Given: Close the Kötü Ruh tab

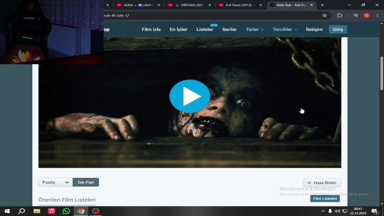Looking at the screenshot, I should [312, 5].
